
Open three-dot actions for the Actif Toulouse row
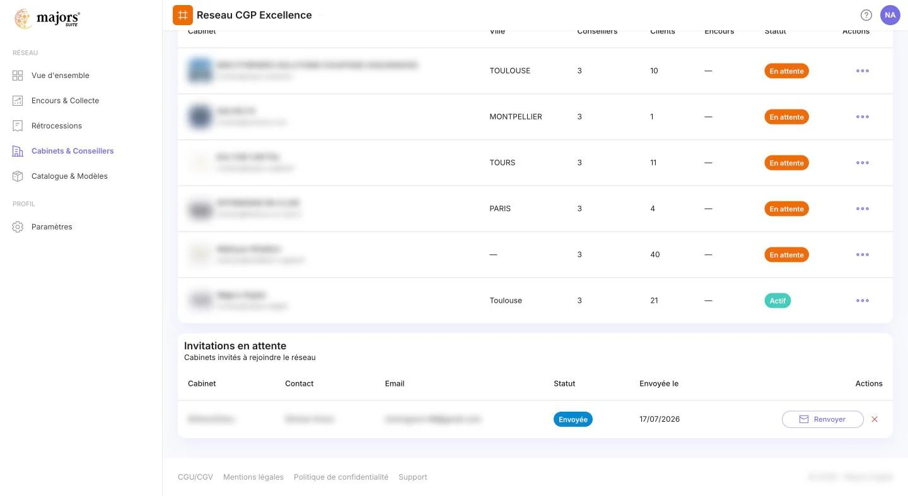point(863,300)
